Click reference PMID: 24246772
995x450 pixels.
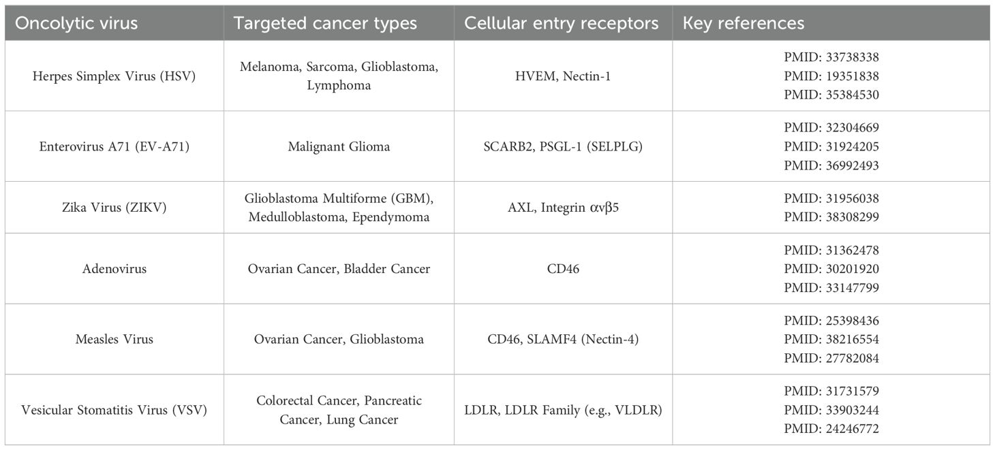(831, 429)
